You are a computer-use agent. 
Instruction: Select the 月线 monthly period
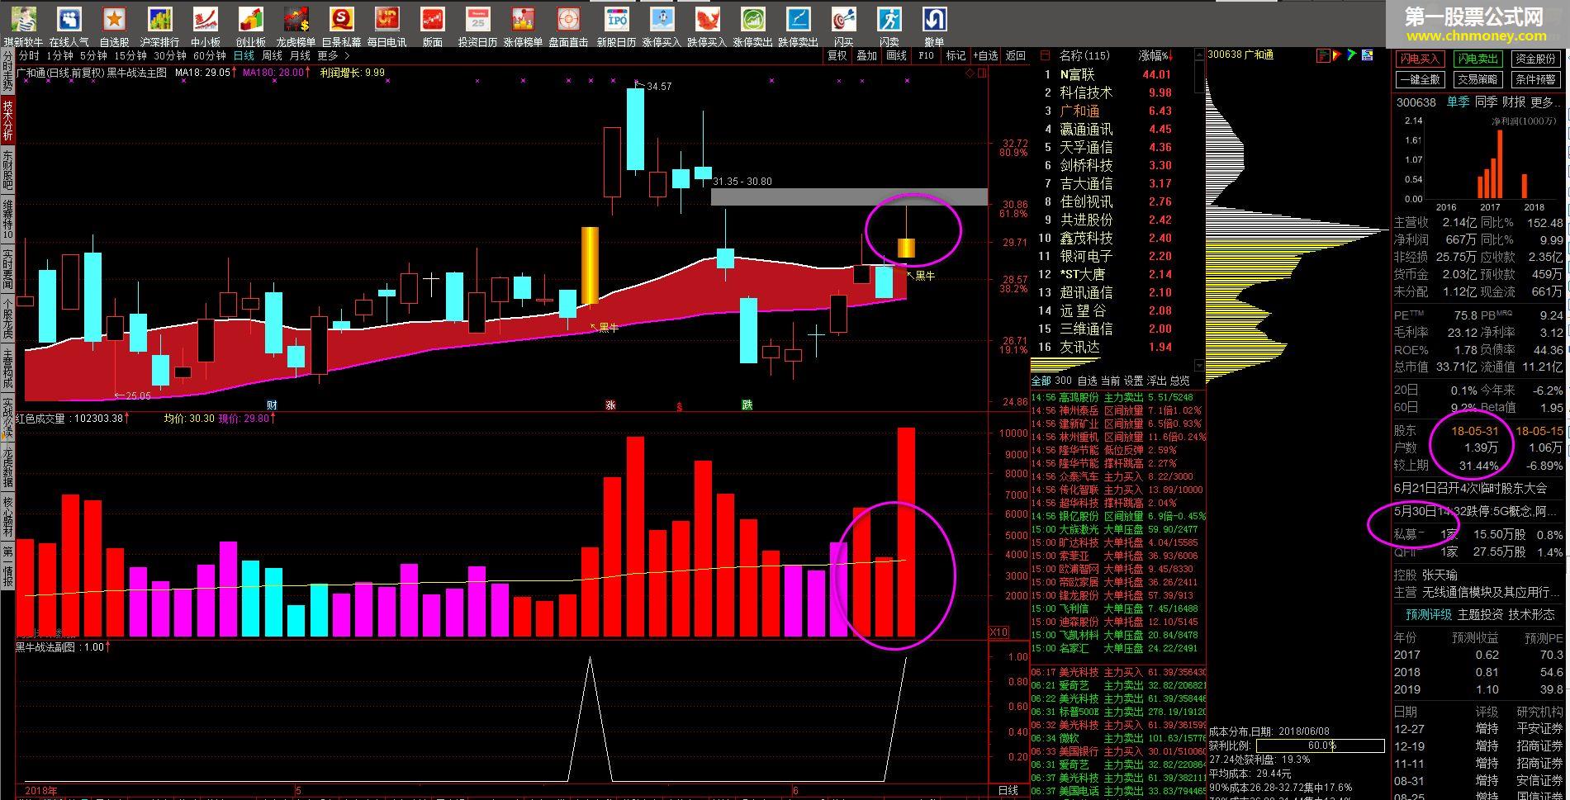300,55
